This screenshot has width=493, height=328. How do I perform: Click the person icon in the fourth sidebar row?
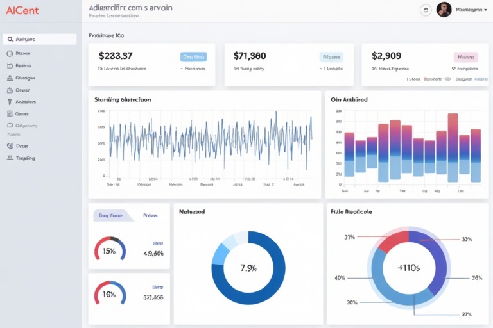[10, 78]
